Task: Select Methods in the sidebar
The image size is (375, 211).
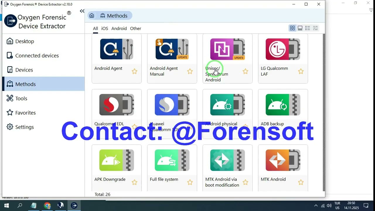Action: coord(43,84)
